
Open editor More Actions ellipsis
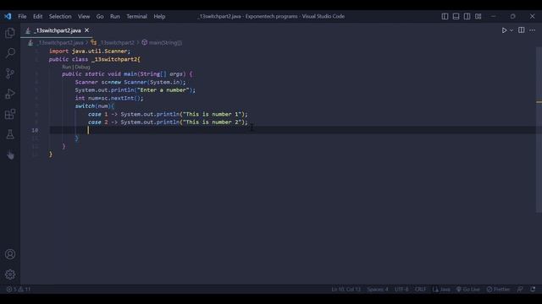(532, 30)
